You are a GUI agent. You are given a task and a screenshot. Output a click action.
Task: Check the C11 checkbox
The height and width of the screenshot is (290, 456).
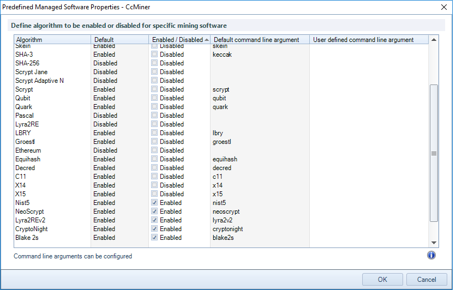(154, 176)
